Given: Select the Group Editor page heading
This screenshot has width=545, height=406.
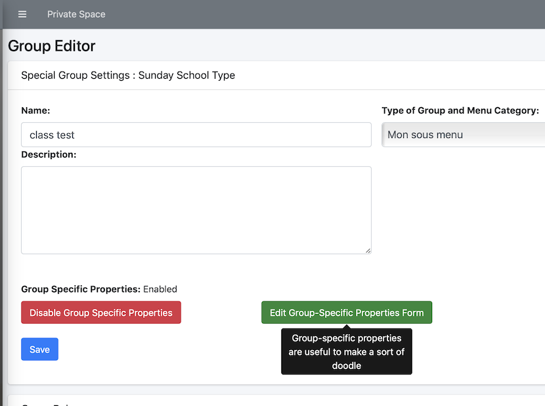Looking at the screenshot, I should (x=51, y=46).
